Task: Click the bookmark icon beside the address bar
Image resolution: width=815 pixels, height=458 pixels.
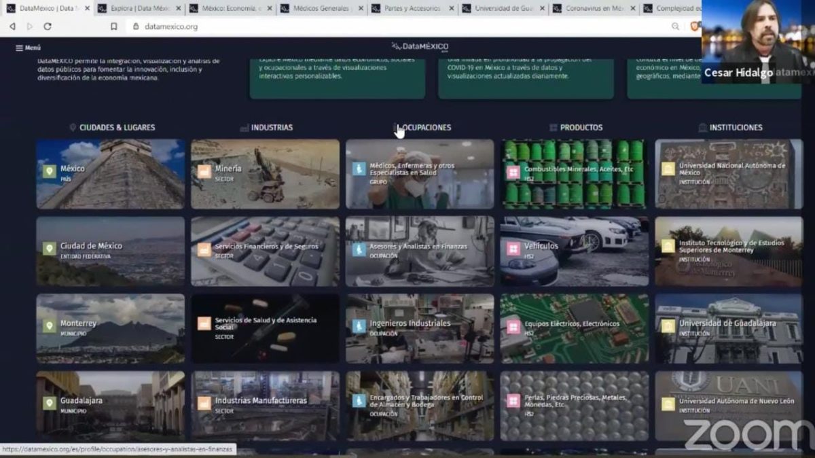Action: click(114, 27)
